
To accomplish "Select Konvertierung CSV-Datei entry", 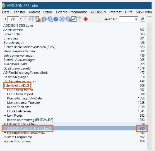I will tap(25, 98).
